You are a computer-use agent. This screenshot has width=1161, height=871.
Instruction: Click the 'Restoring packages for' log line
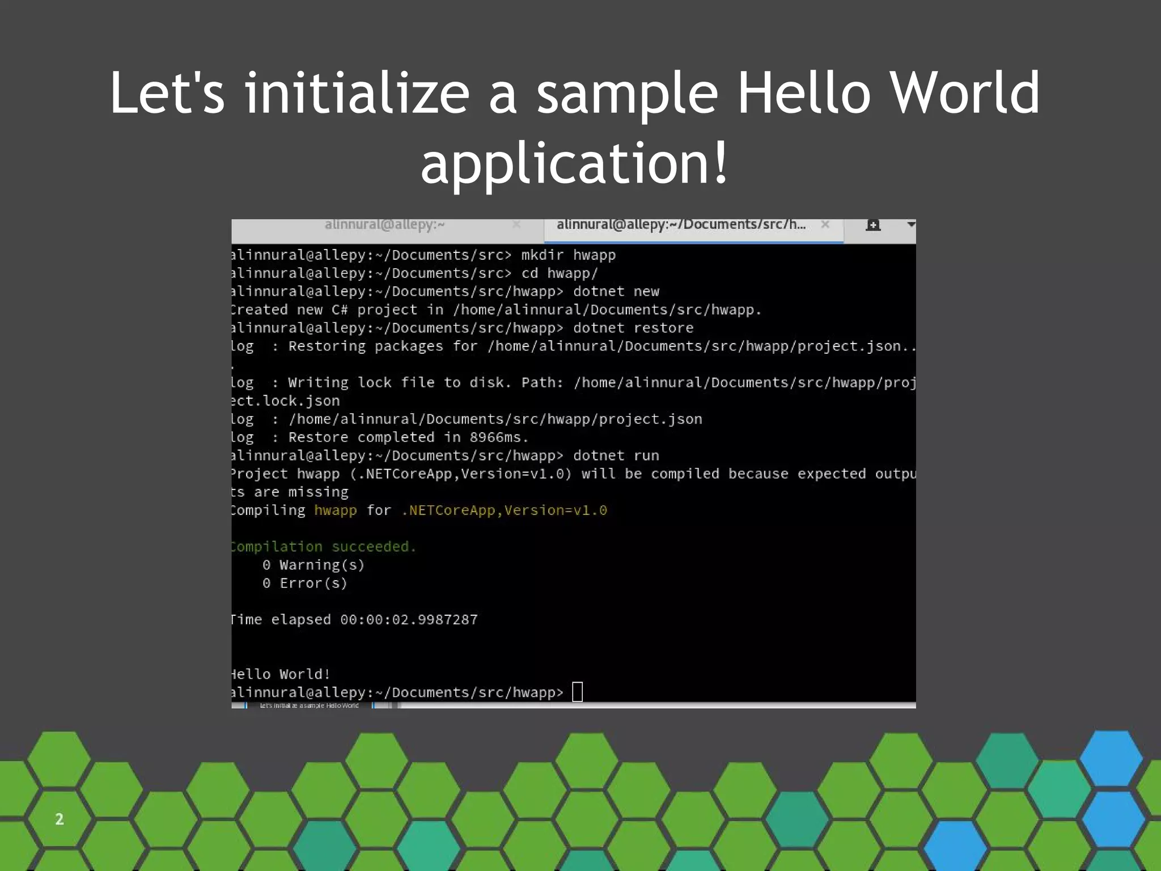tap(574, 346)
